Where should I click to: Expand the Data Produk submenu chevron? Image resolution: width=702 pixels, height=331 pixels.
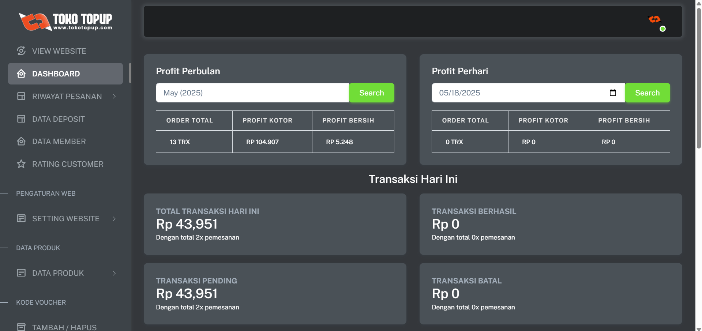click(114, 273)
